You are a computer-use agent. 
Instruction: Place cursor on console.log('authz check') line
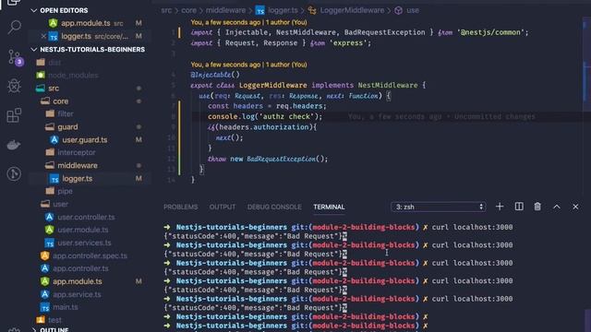[265, 117]
